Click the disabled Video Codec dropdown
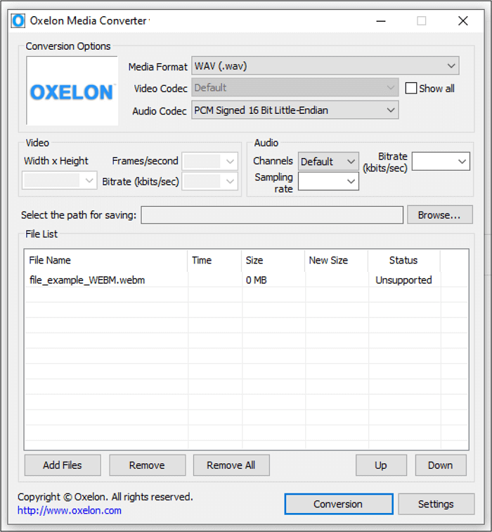The height and width of the screenshot is (532, 492). [x=295, y=88]
